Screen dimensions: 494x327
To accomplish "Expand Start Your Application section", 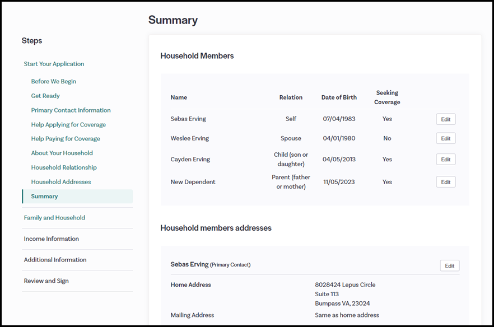I will coord(54,64).
